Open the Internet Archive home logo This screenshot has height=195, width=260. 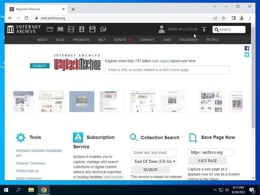click(x=24, y=29)
